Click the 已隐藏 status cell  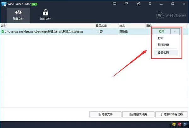click(123, 32)
